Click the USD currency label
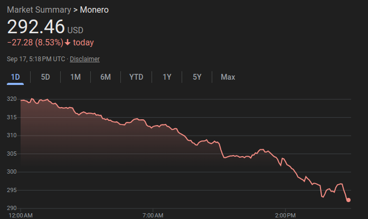The image size is (368, 219). coord(76,30)
